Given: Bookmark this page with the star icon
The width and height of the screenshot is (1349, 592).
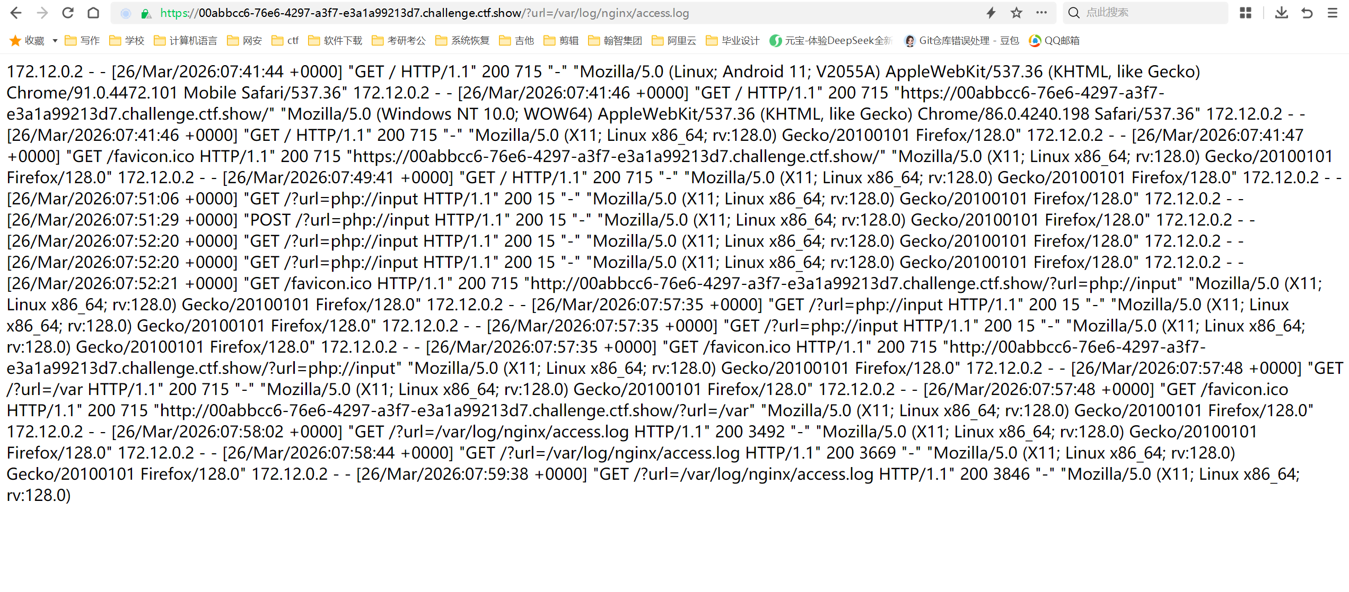Looking at the screenshot, I should [1016, 13].
